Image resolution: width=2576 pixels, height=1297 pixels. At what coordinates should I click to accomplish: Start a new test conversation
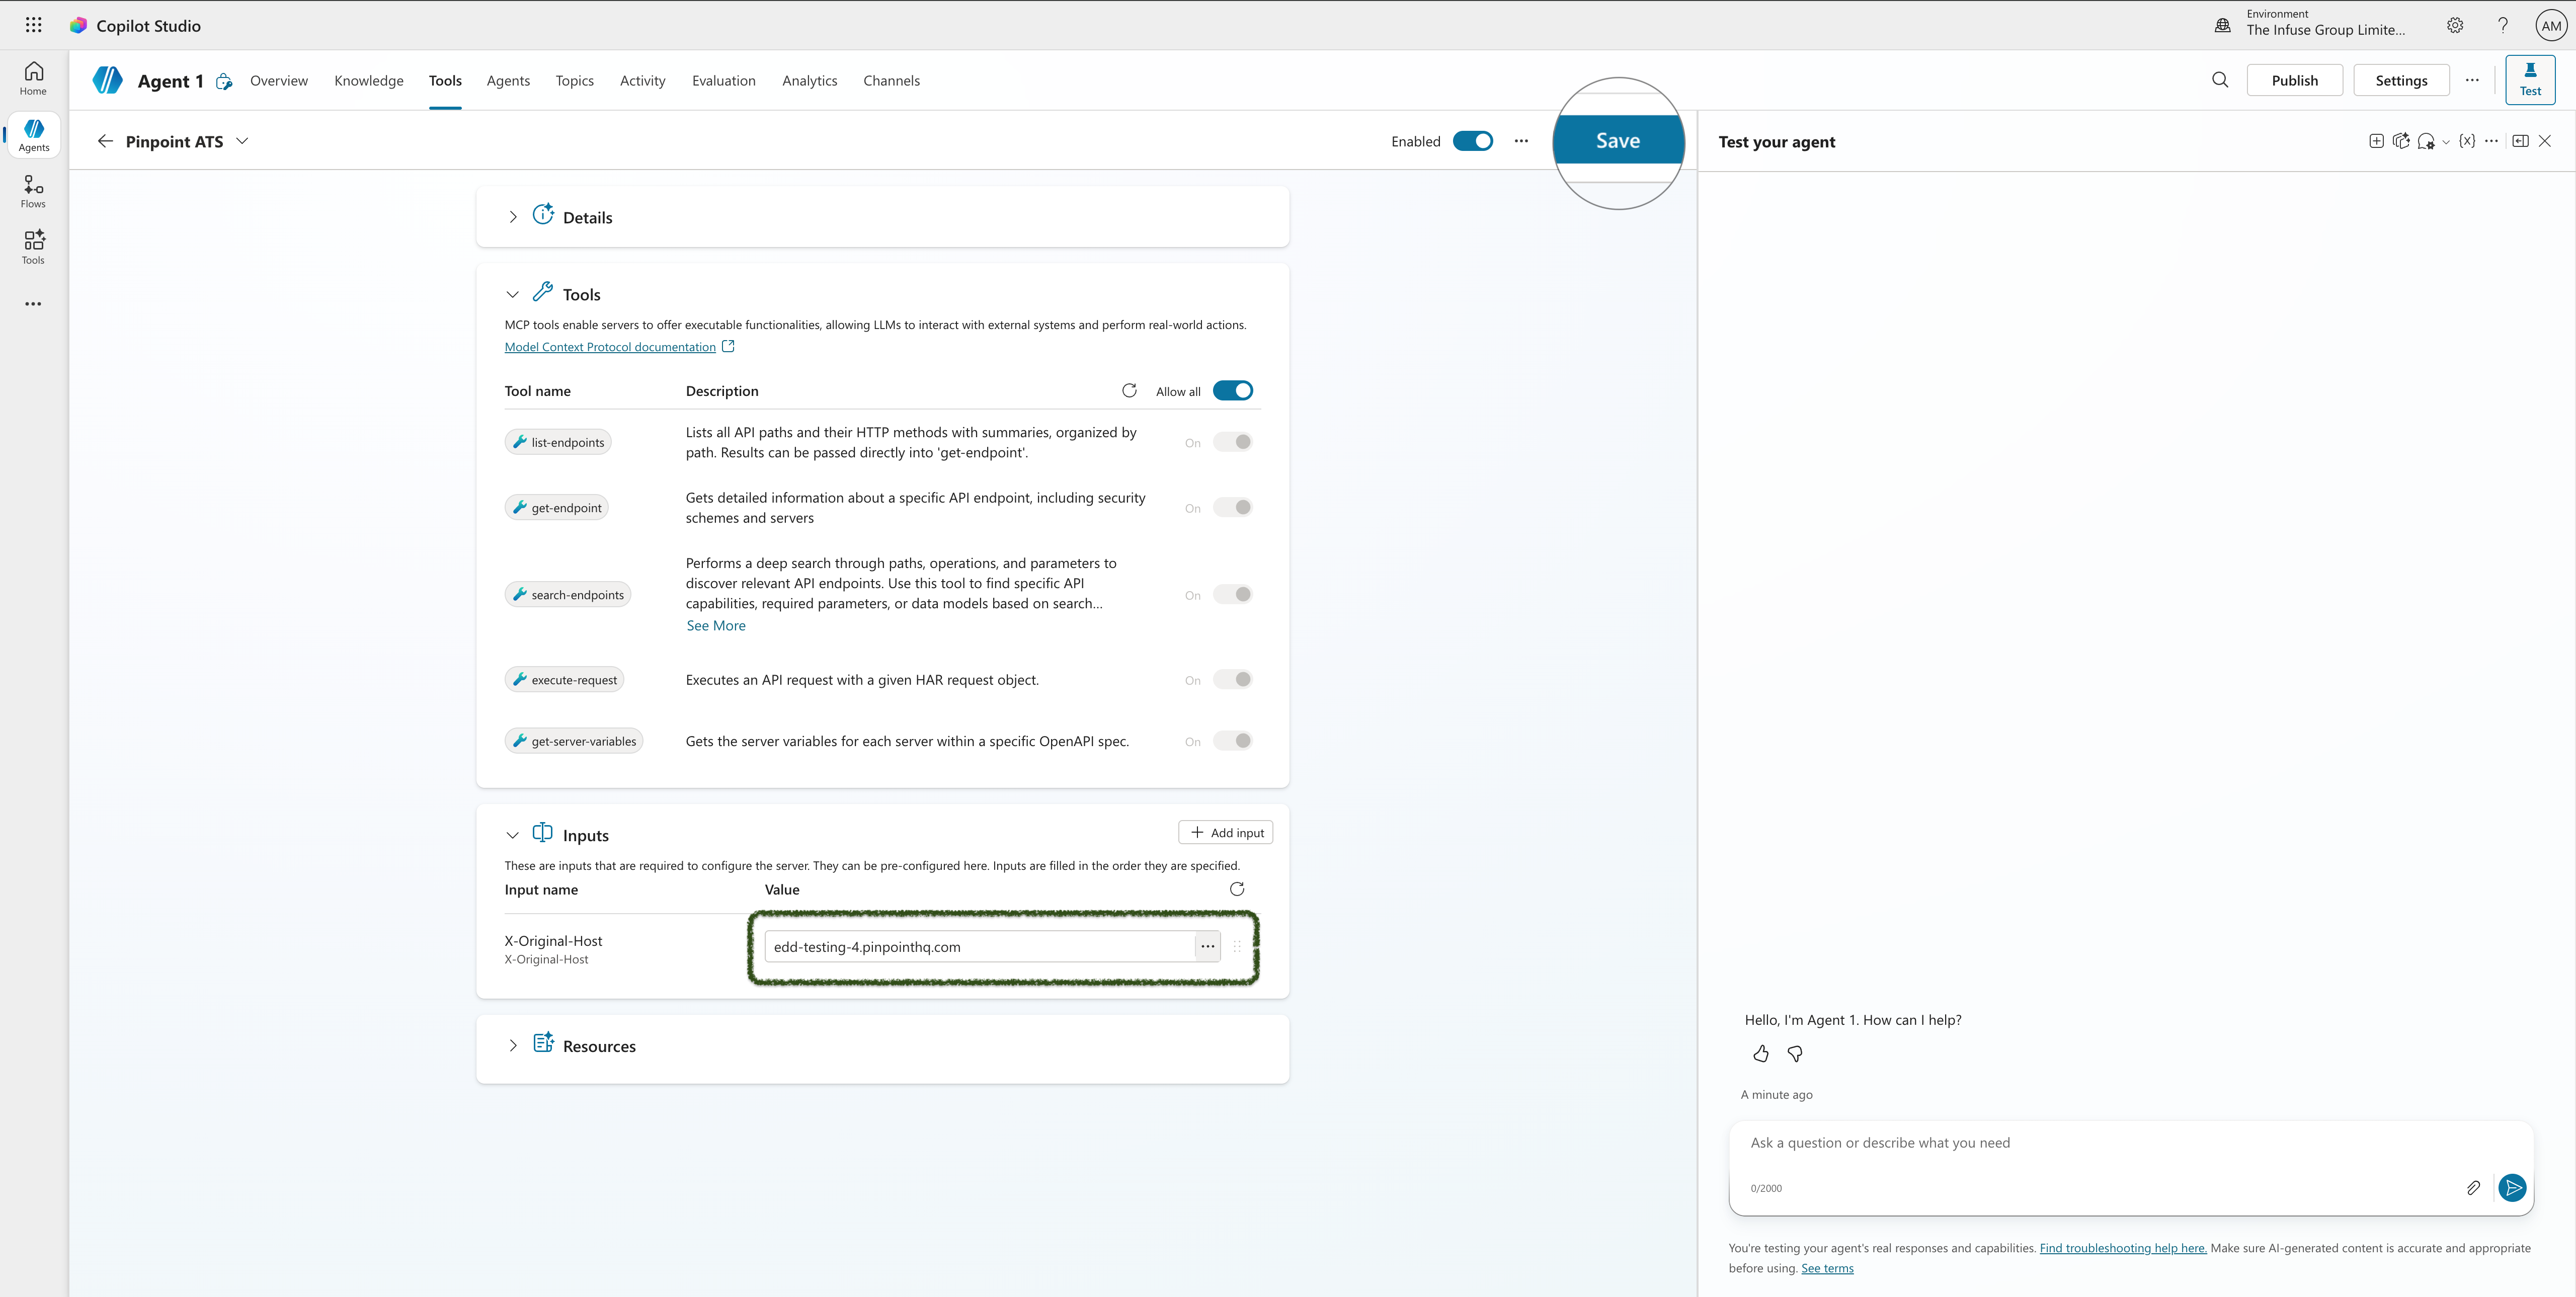[x=2376, y=141]
